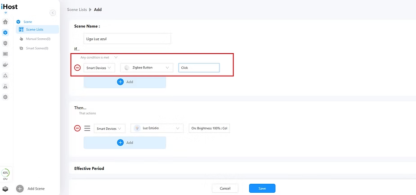Select Manual Scenes(0) in the scene tree
Image resolution: width=416 pixels, height=195 pixels.
(x=37, y=39)
